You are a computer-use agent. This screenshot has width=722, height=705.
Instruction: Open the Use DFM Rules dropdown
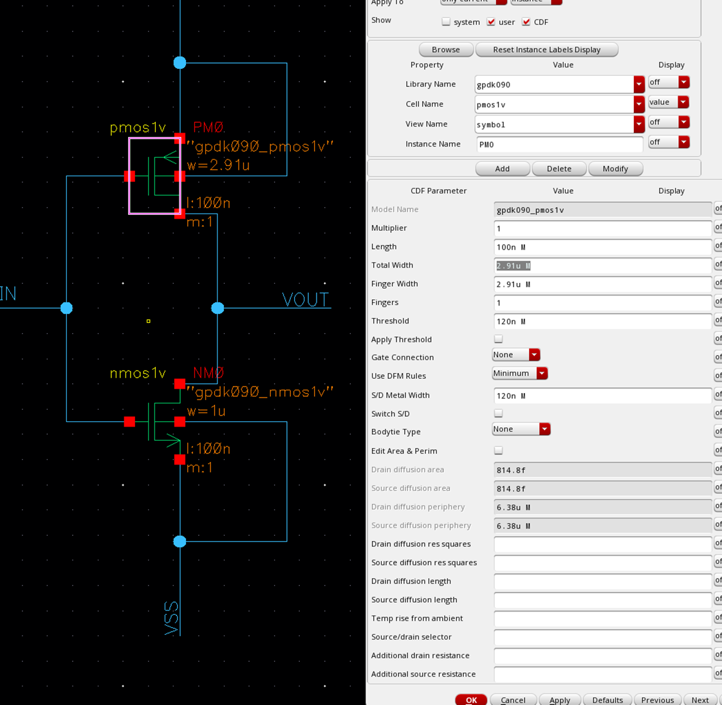point(519,373)
